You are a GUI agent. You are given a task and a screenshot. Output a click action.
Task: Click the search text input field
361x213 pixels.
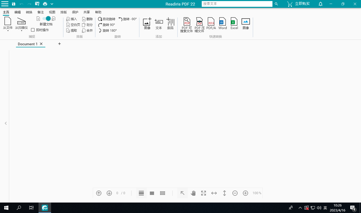237,4
